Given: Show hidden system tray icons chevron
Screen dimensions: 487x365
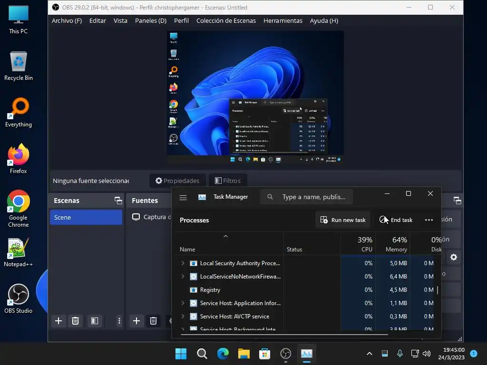Looking at the screenshot, I should 369,354.
